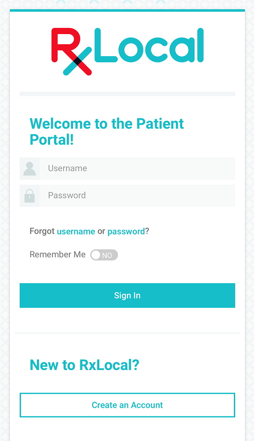Click the word Forgot before the links
The width and height of the screenshot is (254, 441).
42,231
